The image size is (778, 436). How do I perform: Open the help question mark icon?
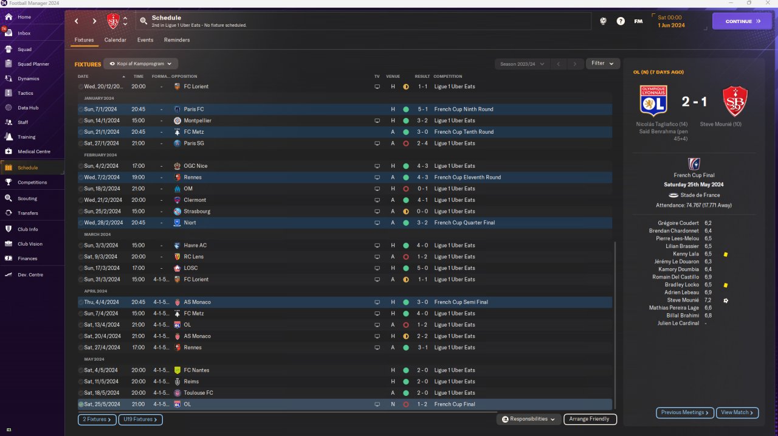(x=621, y=21)
